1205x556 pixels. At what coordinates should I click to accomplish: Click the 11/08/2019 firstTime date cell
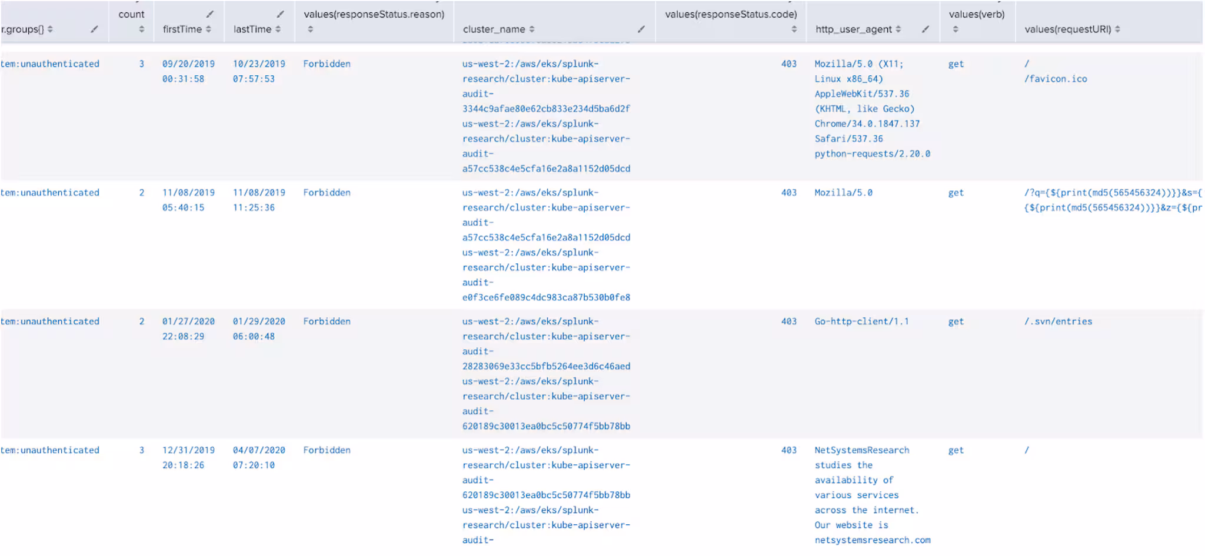click(x=188, y=193)
